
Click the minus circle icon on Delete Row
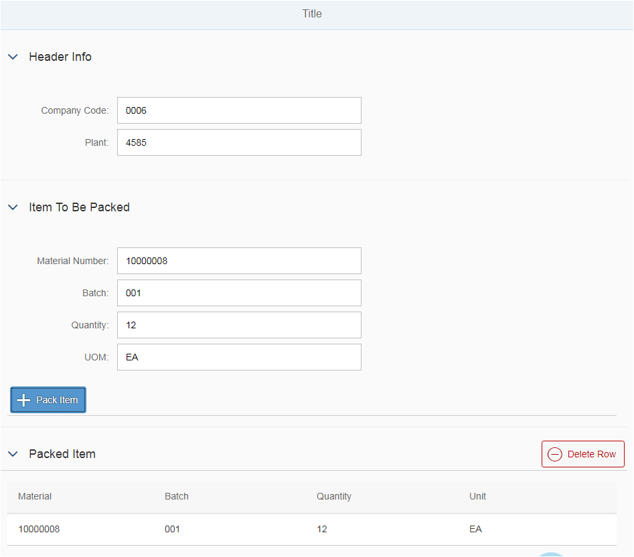[x=555, y=455]
